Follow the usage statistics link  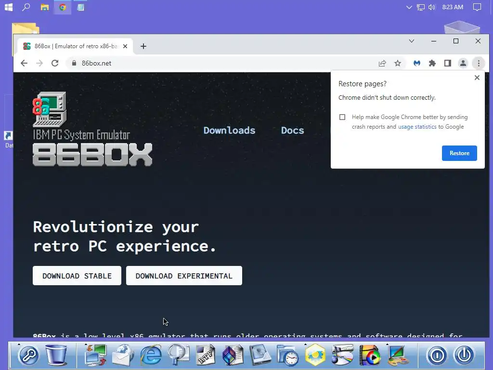pyautogui.click(x=417, y=127)
